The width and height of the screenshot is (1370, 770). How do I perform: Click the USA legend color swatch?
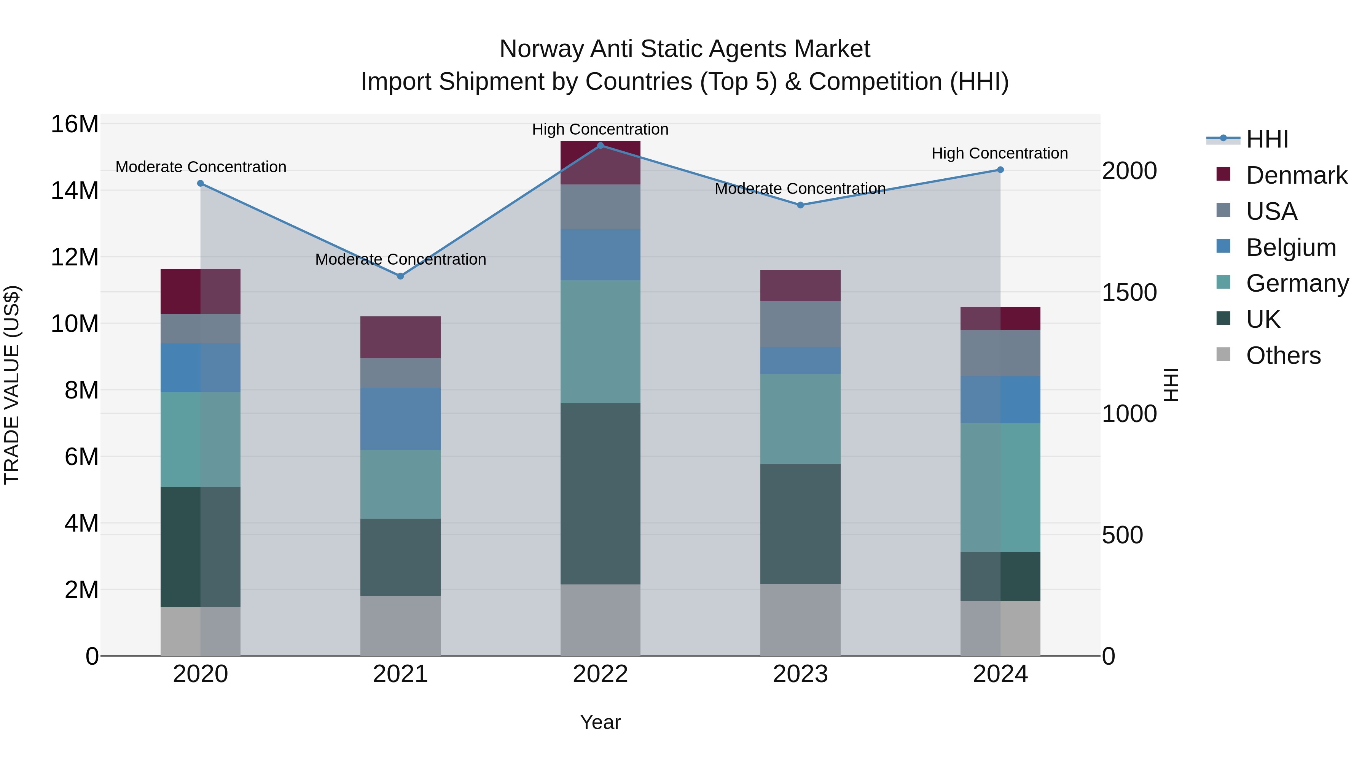[1223, 210]
